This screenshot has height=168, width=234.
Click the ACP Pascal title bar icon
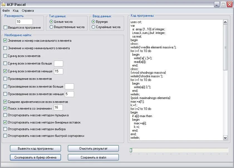coord(4,4)
